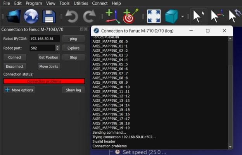Viewport: 242px width, 155px height.
Task: Click the 'Invalid header' log line
Action: pos(104,141)
